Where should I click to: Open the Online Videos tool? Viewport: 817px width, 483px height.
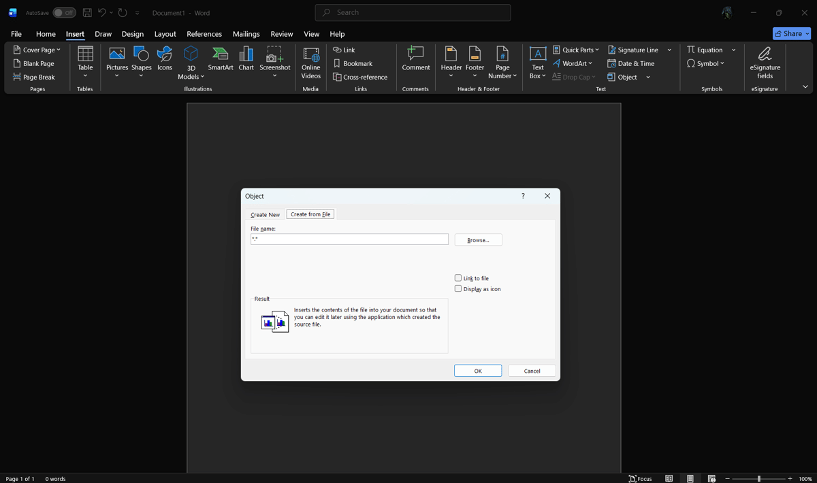click(x=310, y=63)
